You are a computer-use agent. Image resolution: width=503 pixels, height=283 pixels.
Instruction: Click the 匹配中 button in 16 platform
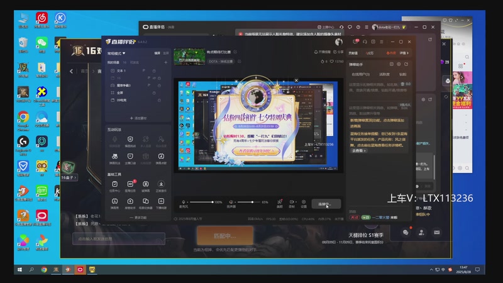tap(225, 236)
